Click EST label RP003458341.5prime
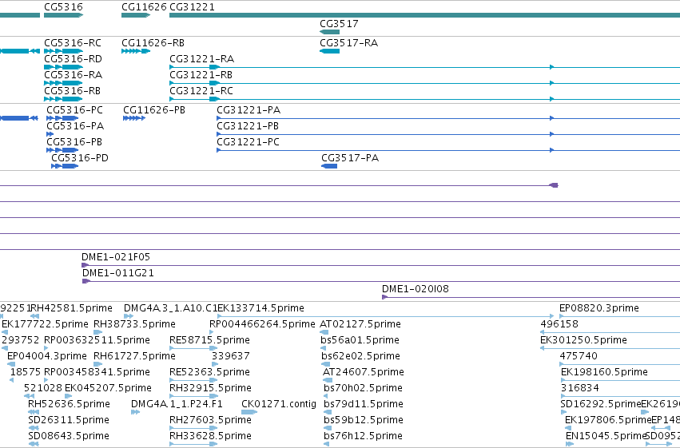The height and width of the screenshot is (448, 680). [97, 372]
